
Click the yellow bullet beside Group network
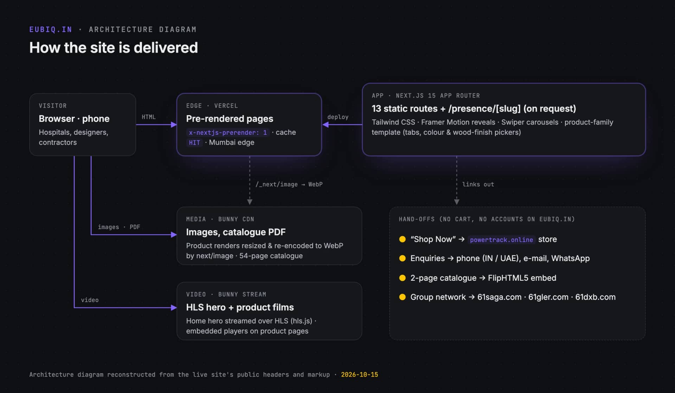pos(403,297)
